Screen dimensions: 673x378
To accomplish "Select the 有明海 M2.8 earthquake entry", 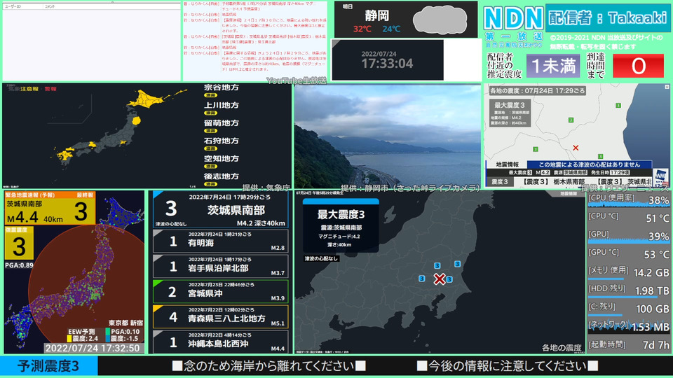I will [x=221, y=241].
